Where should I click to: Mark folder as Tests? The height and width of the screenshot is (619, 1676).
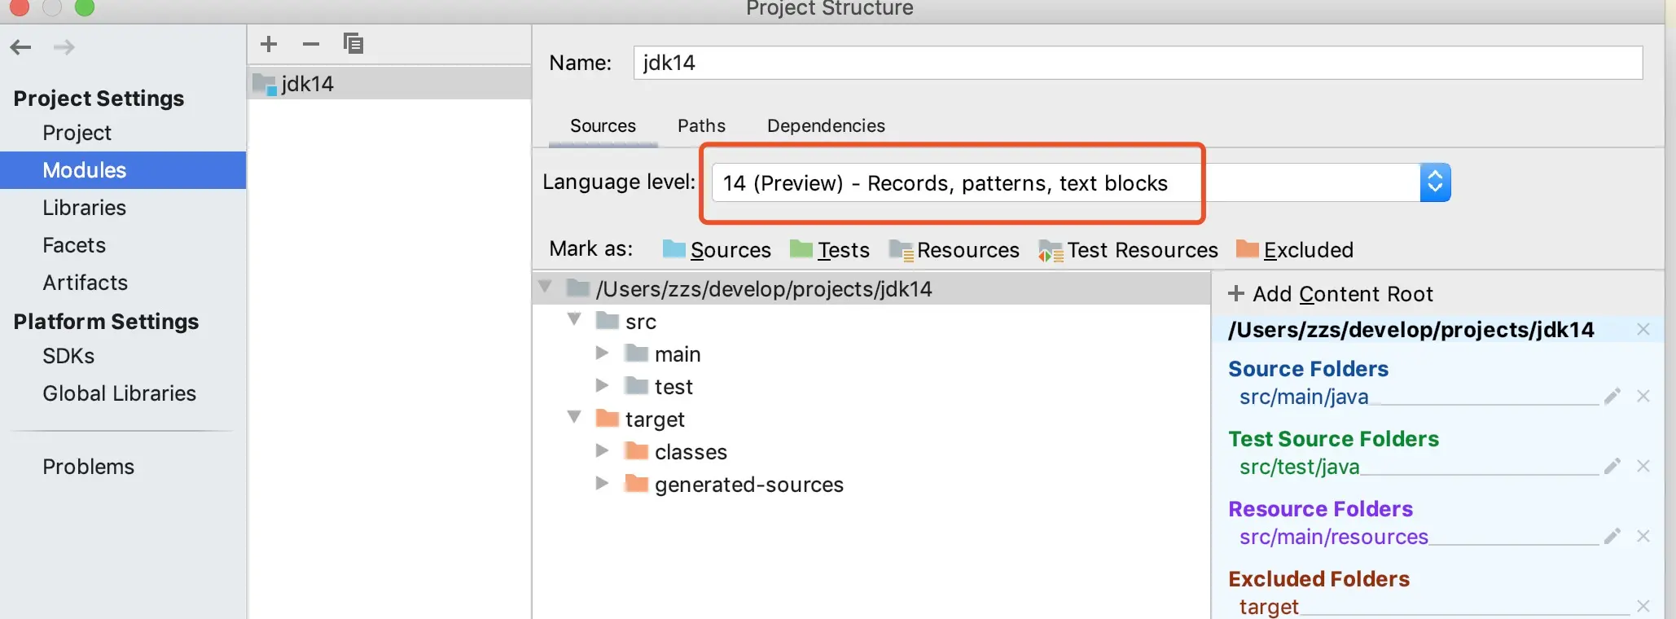[830, 250]
